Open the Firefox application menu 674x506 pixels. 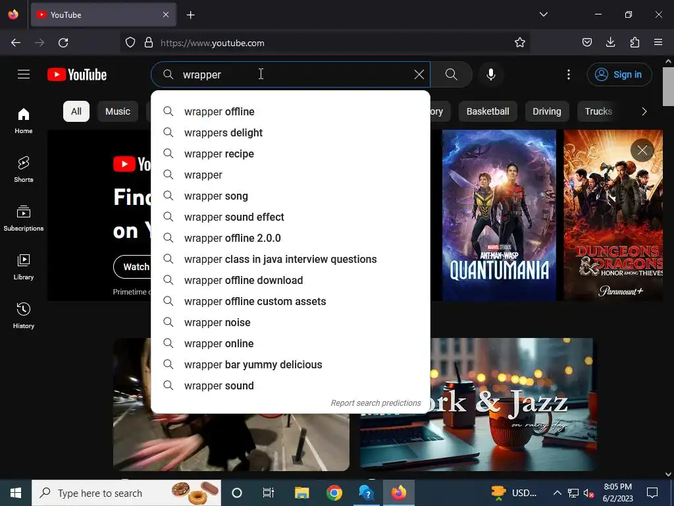pyautogui.click(x=658, y=42)
